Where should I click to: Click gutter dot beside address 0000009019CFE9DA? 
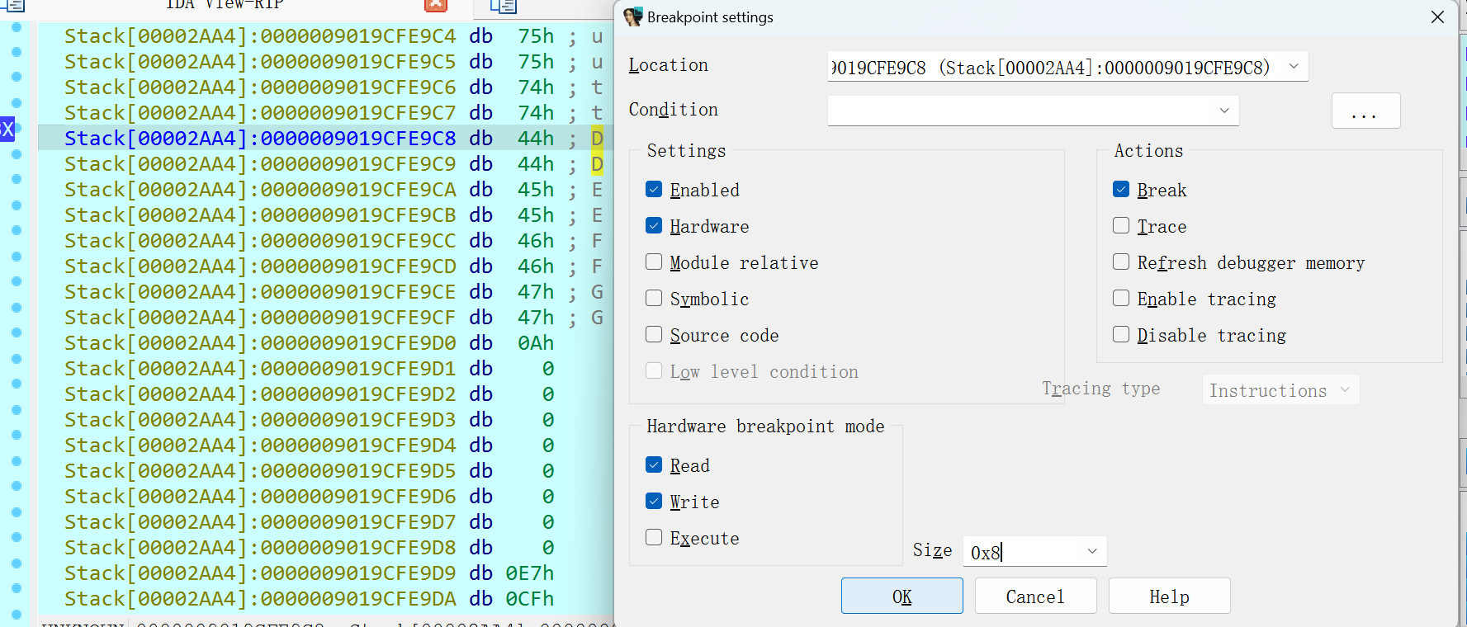point(17,589)
